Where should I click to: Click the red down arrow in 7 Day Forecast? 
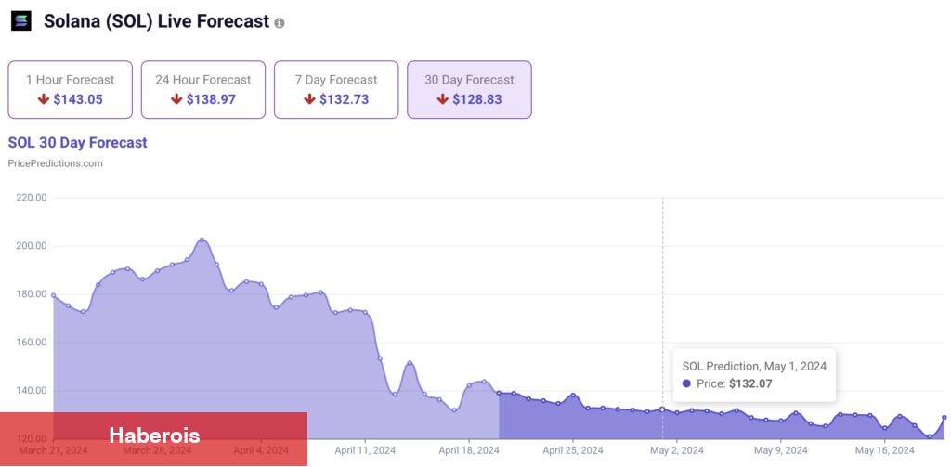pos(309,98)
